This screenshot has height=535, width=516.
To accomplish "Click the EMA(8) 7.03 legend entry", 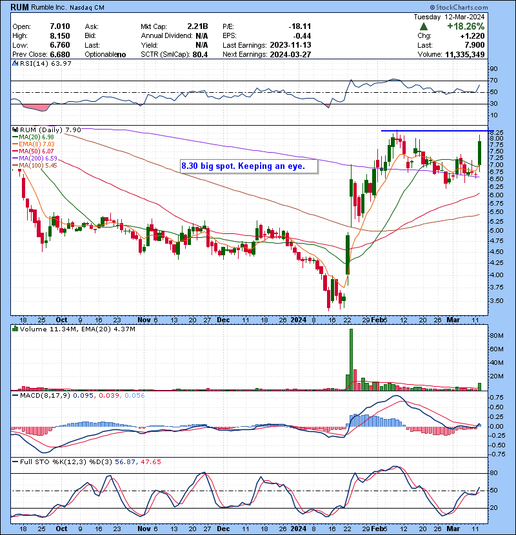I will click(x=33, y=144).
